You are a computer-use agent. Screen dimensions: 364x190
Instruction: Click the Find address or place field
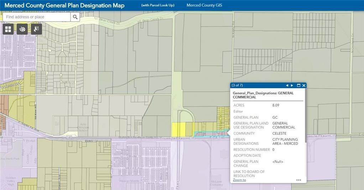(x=37, y=17)
